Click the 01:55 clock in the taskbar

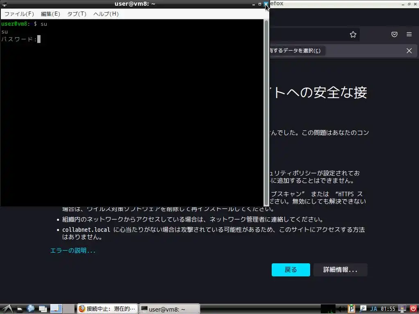388,309
